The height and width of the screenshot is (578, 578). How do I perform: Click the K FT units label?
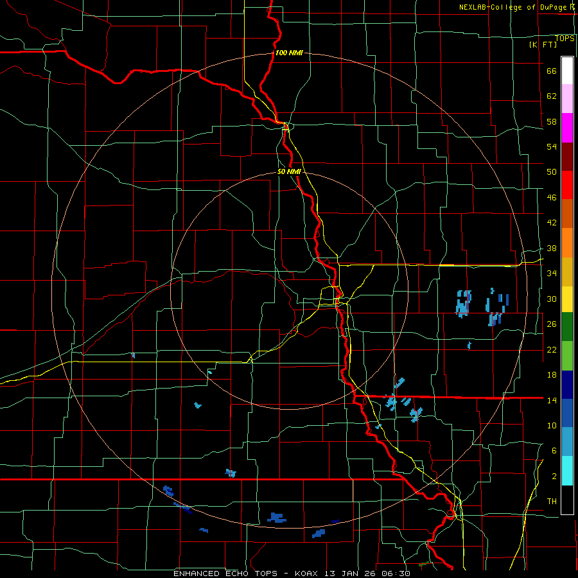click(543, 44)
